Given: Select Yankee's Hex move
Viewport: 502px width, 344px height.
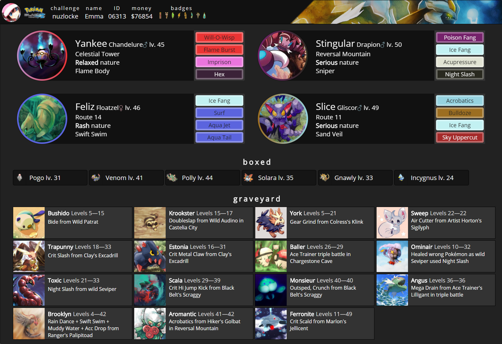Looking at the screenshot, I should (219, 74).
